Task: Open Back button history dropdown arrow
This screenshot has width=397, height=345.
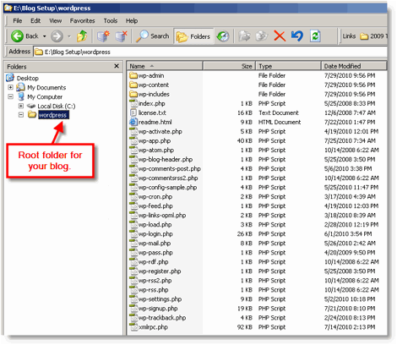Action: tap(44, 36)
